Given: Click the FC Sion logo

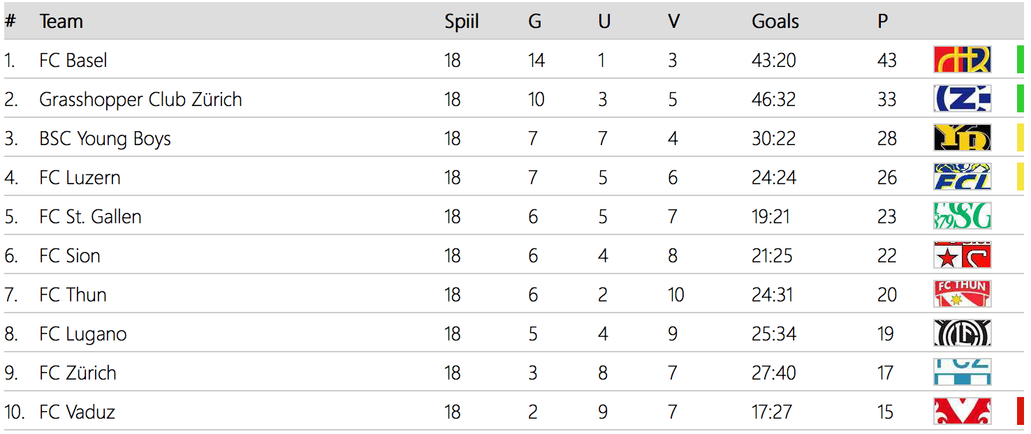Looking at the screenshot, I should pos(962,255).
